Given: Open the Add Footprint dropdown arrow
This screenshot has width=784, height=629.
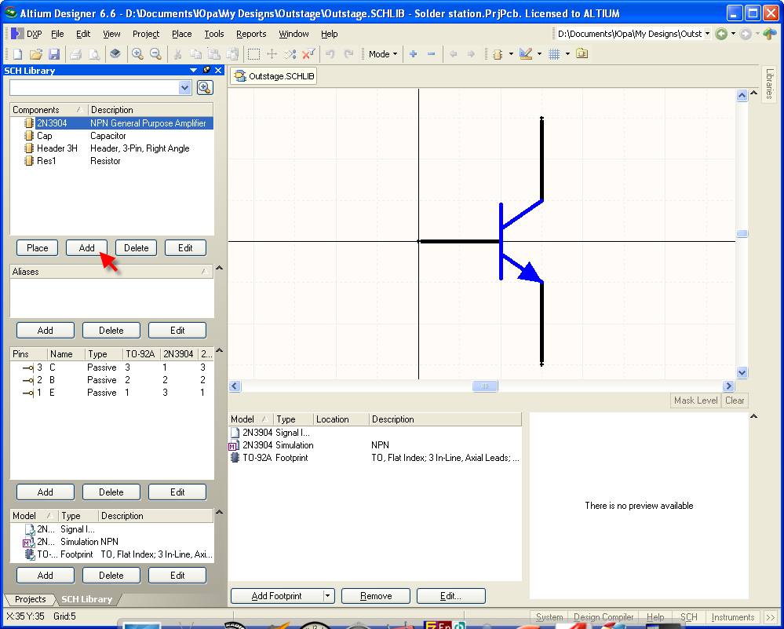Looking at the screenshot, I should tap(328, 596).
